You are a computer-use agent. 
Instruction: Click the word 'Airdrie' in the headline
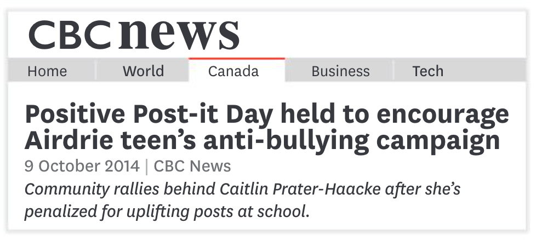pos(69,140)
